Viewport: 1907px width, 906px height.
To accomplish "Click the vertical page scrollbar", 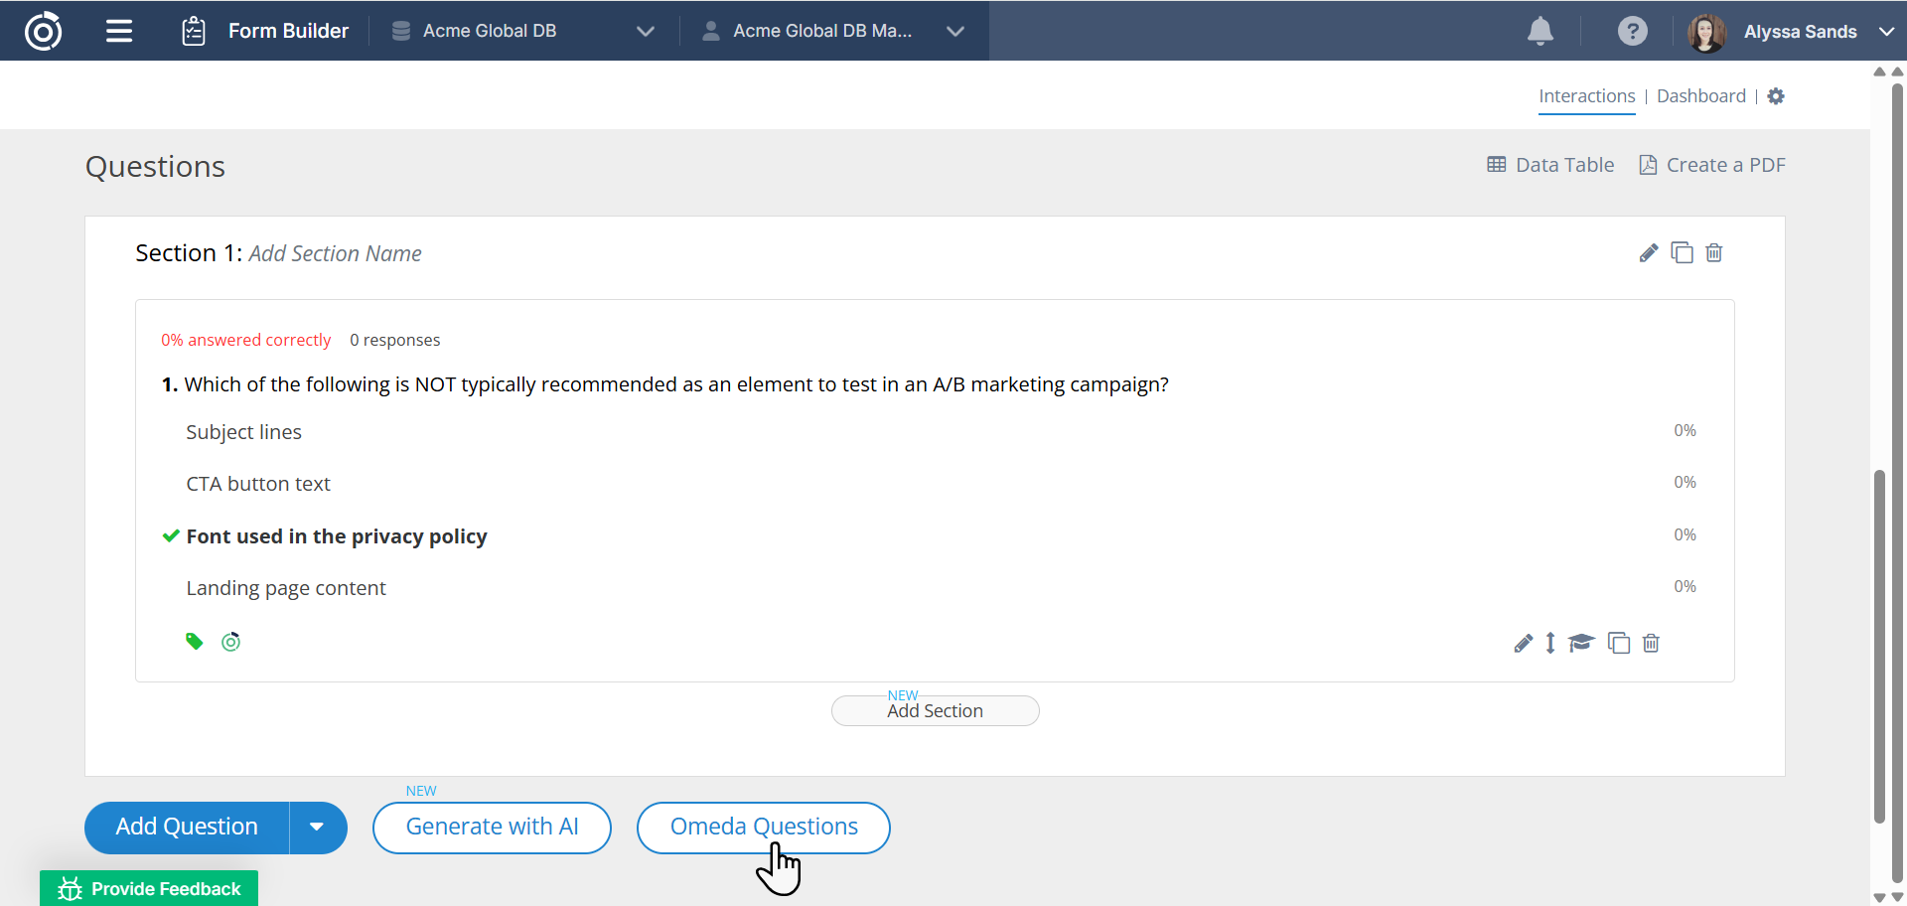I will pyautogui.click(x=1878, y=646).
